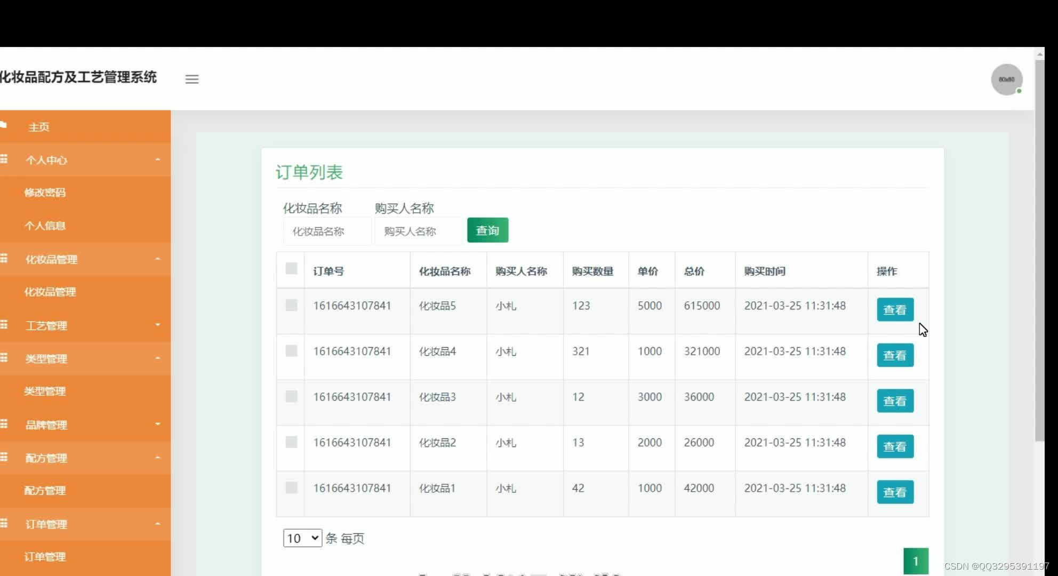Click the green 查询 search button
Image resolution: width=1058 pixels, height=576 pixels.
(487, 230)
